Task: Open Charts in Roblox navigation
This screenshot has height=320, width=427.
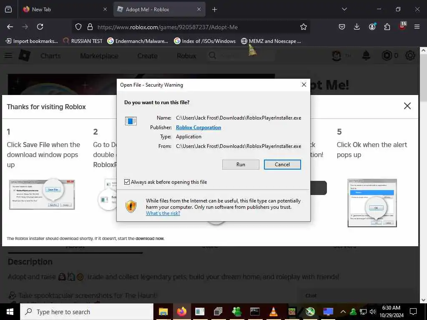Action: [x=50, y=56]
